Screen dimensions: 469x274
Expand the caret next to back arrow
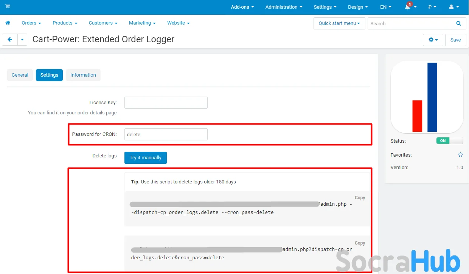point(22,40)
